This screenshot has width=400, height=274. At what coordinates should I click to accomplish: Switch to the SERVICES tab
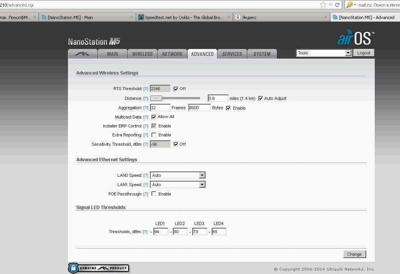[x=232, y=54]
